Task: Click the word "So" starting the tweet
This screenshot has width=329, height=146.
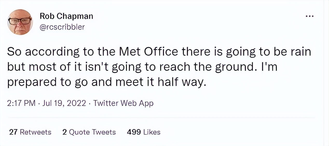Action: click(13, 52)
